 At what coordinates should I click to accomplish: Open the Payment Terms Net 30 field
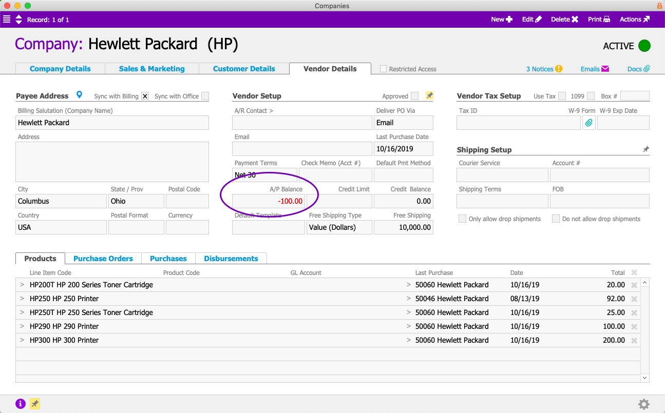(x=264, y=175)
